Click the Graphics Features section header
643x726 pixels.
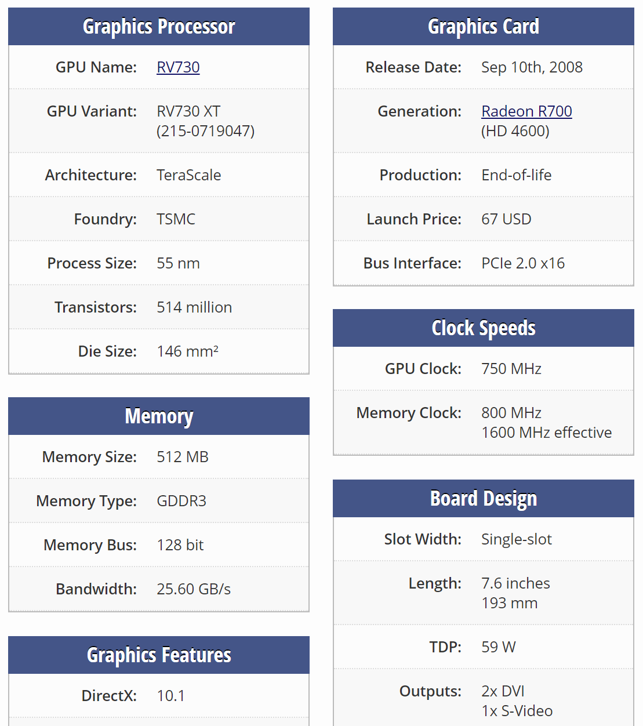pyautogui.click(x=159, y=655)
